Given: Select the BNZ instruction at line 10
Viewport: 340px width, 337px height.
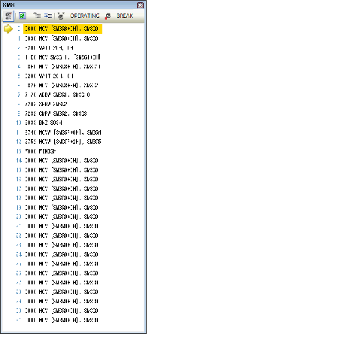Looking at the screenshot, I should (43, 123).
